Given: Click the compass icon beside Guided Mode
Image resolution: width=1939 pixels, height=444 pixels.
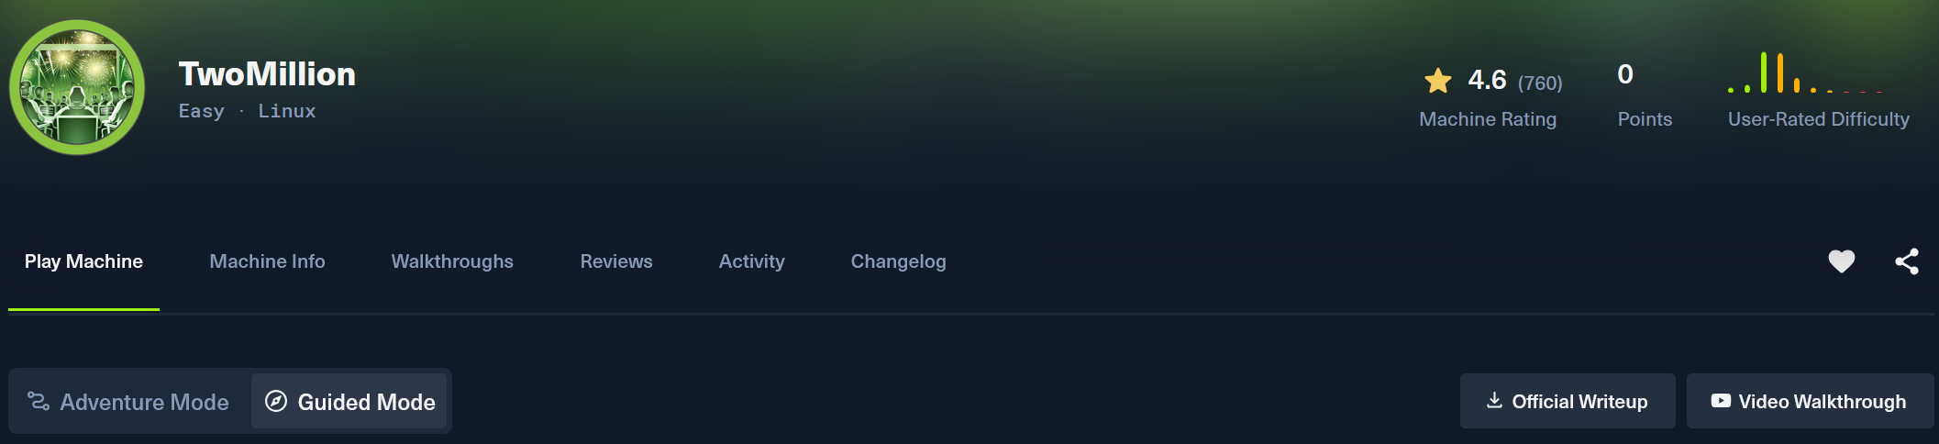Looking at the screenshot, I should (276, 401).
